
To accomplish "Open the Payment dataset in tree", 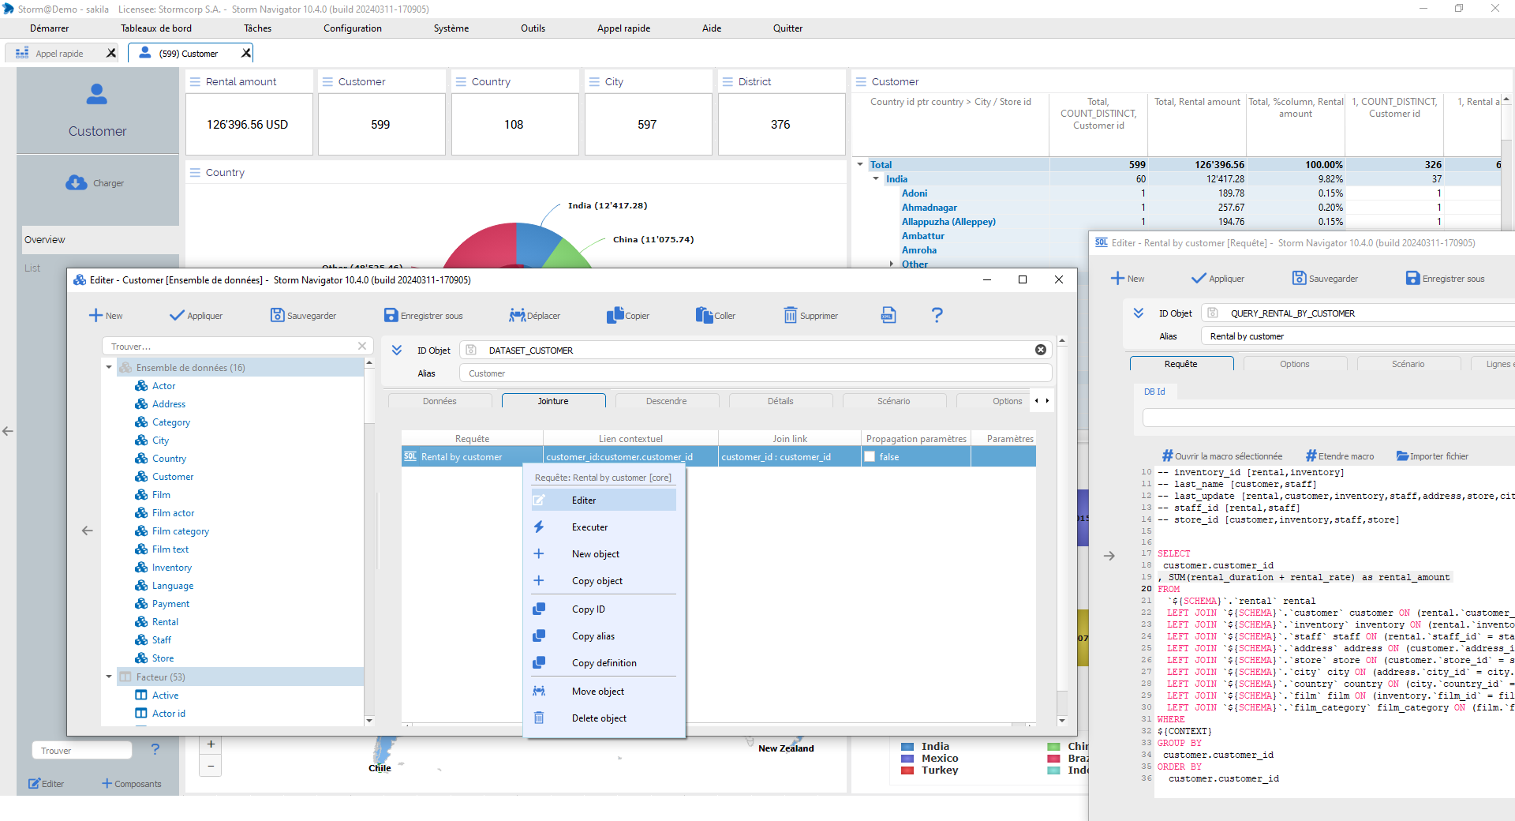I will (x=170, y=604).
